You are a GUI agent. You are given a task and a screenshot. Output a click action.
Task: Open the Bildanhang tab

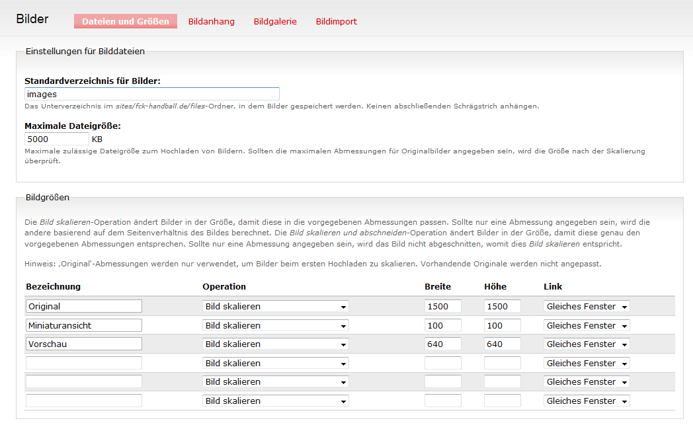pyautogui.click(x=211, y=21)
